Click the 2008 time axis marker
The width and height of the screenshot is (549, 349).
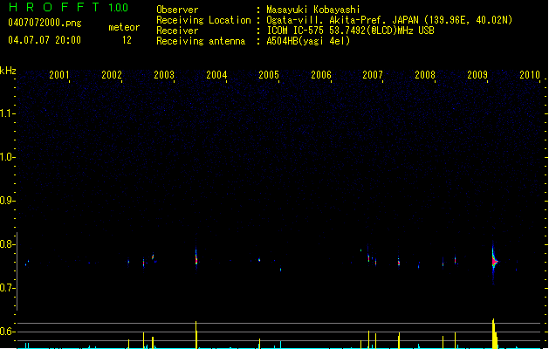425,75
